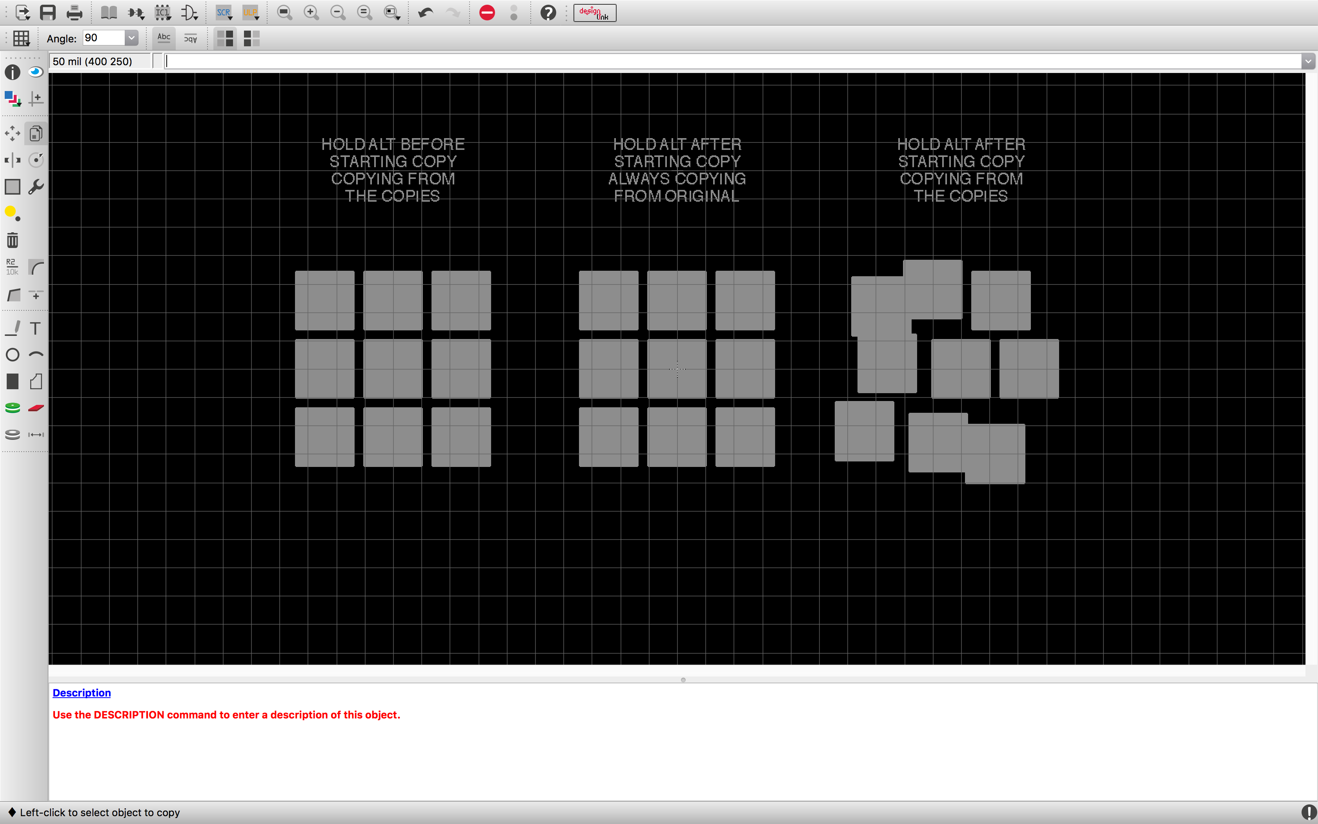Open the layer color settings icon
Viewport: 1318px width, 824px height.
(12, 98)
